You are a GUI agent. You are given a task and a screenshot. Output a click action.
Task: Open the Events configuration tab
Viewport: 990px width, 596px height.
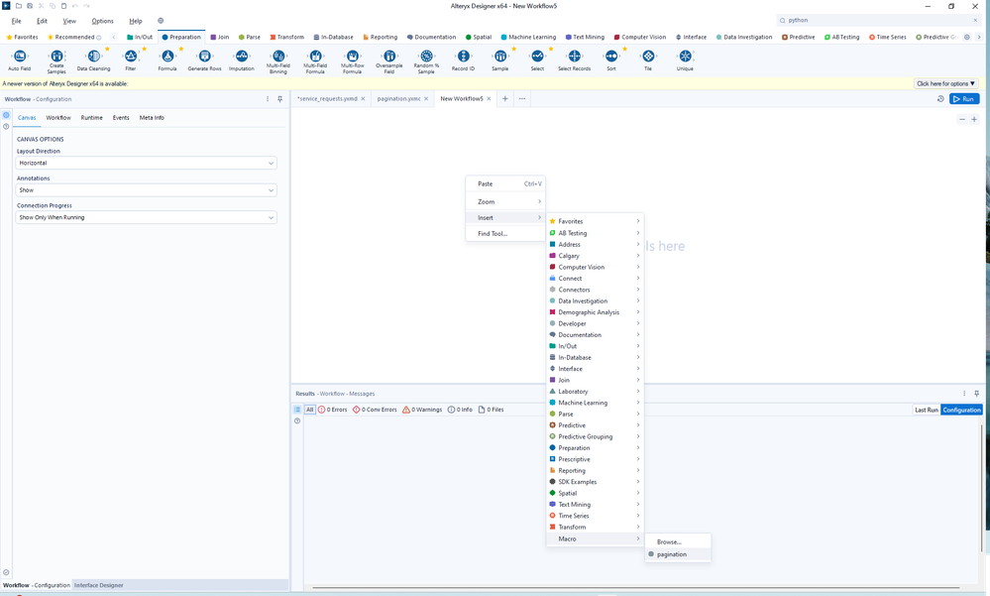point(121,118)
